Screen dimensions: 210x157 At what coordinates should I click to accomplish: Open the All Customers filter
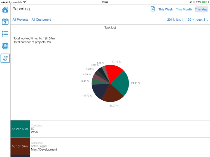click(41, 20)
